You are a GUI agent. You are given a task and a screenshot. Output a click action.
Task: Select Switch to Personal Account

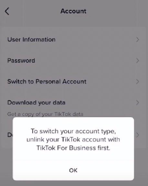74,82
